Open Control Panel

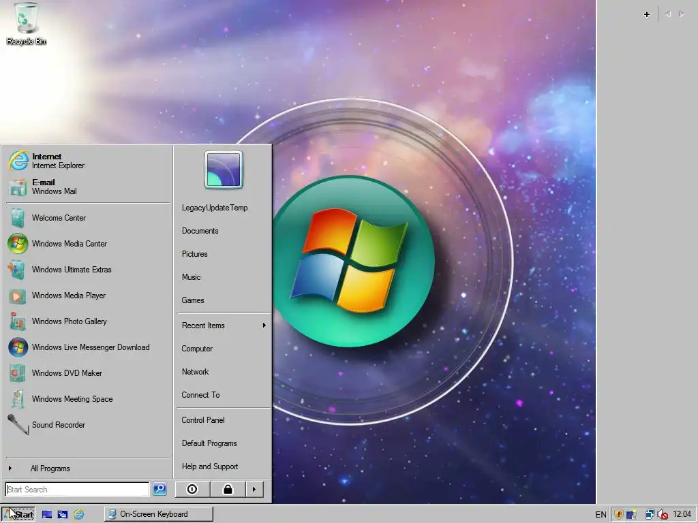224,420
